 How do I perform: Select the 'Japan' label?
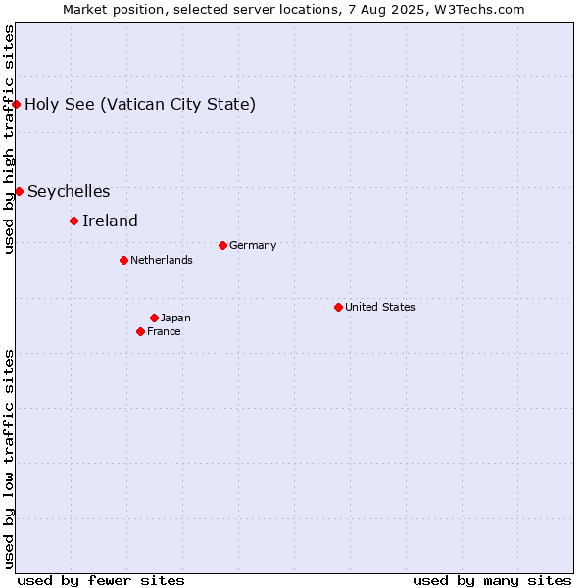point(175,318)
